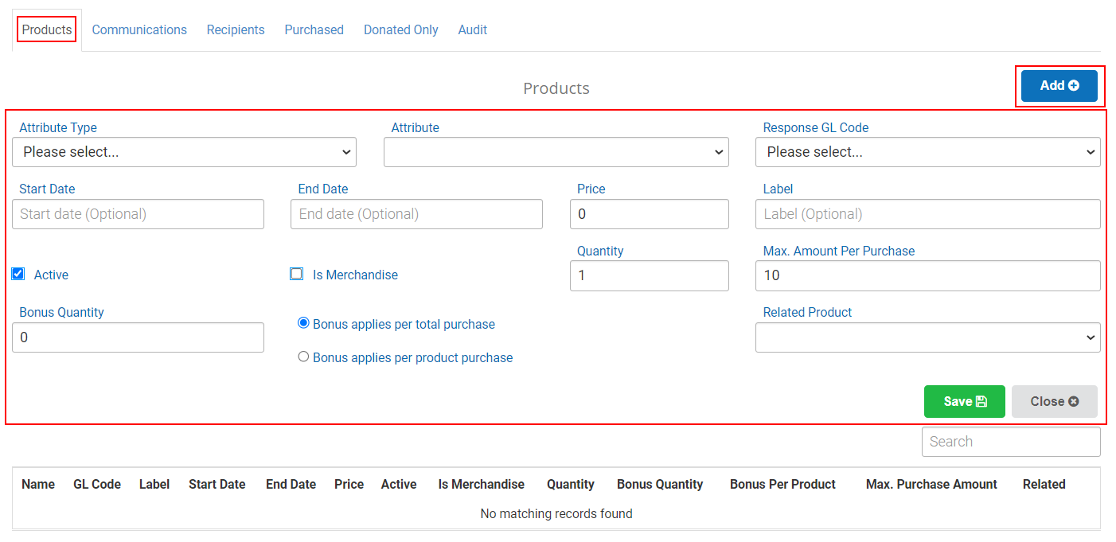Expand the Related Product dropdown
Image resolution: width=1116 pixels, height=542 pixels.
(x=927, y=337)
